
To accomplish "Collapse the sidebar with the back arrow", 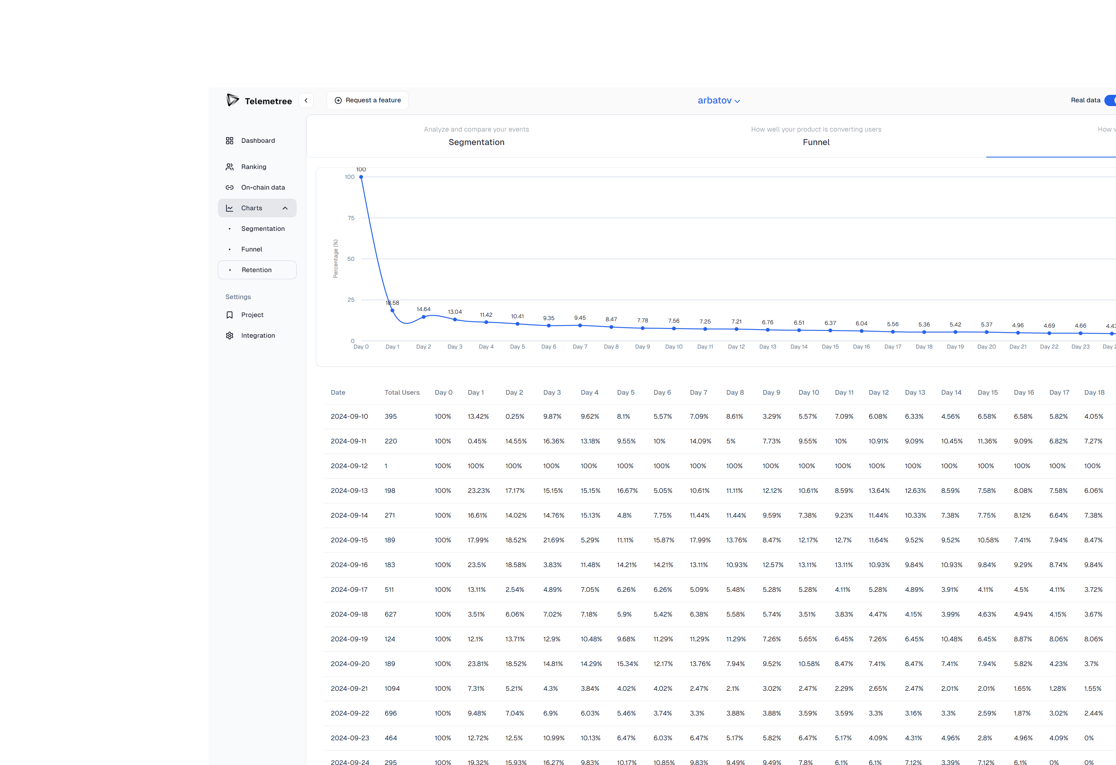I will click(x=306, y=100).
